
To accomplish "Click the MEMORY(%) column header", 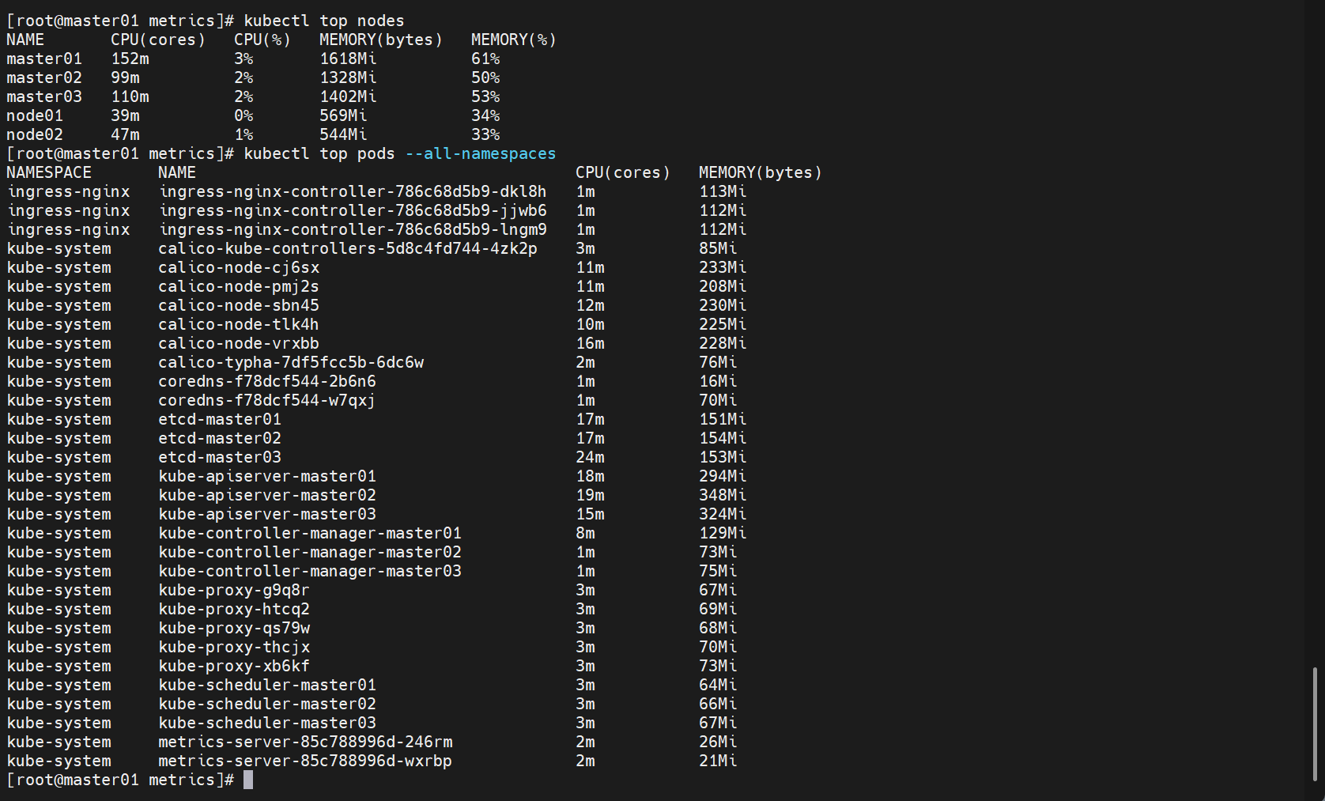I will tap(514, 40).
